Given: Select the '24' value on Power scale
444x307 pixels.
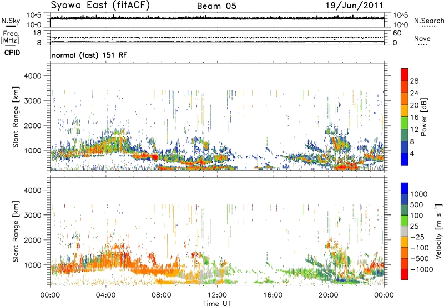Looking at the screenshot, I should (414, 93).
